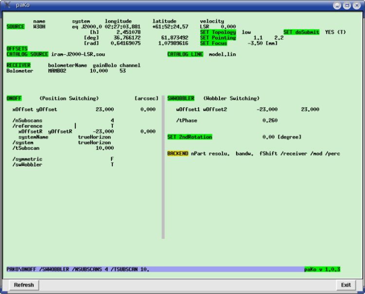Maximize the paKo window
The image size is (365, 294).
click(x=347, y=5)
